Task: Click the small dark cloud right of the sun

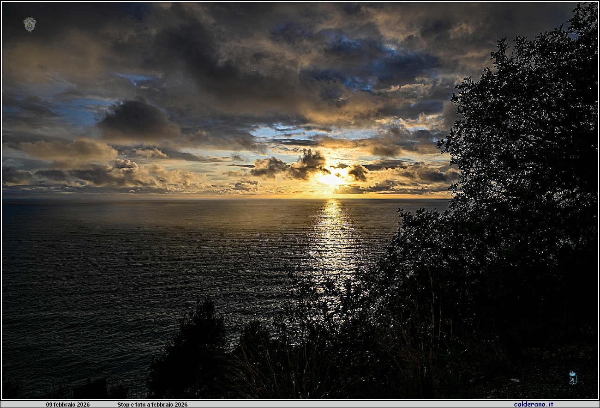Action: coord(358,172)
